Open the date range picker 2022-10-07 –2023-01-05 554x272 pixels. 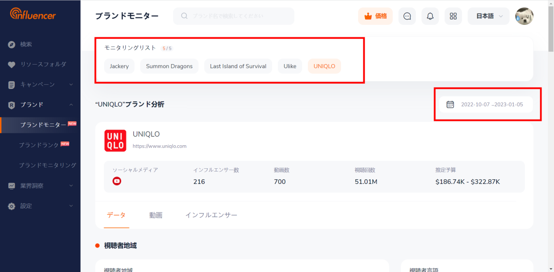coord(486,105)
